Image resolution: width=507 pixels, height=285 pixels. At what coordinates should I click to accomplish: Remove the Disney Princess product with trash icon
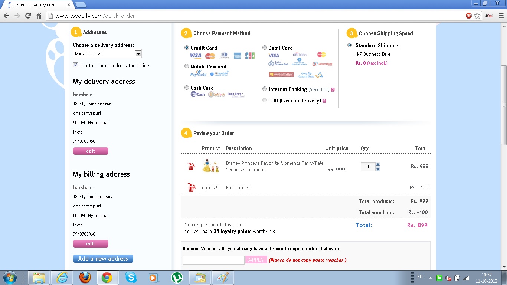(191, 166)
